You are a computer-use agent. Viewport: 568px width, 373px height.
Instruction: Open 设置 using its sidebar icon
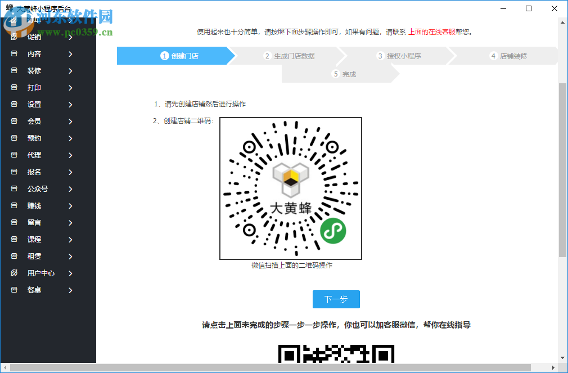tap(15, 104)
